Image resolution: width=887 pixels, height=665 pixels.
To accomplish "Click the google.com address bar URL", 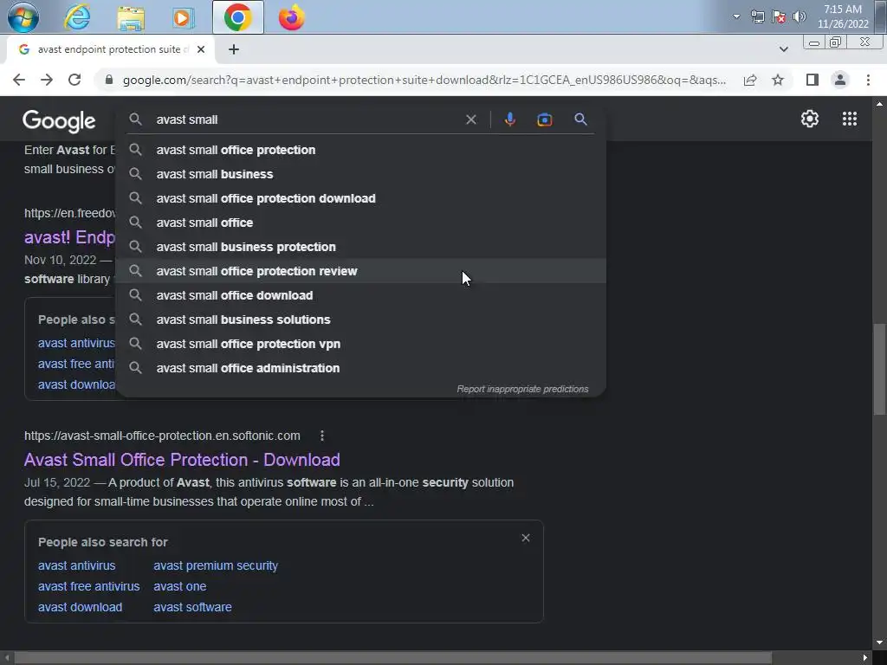I will (424, 80).
